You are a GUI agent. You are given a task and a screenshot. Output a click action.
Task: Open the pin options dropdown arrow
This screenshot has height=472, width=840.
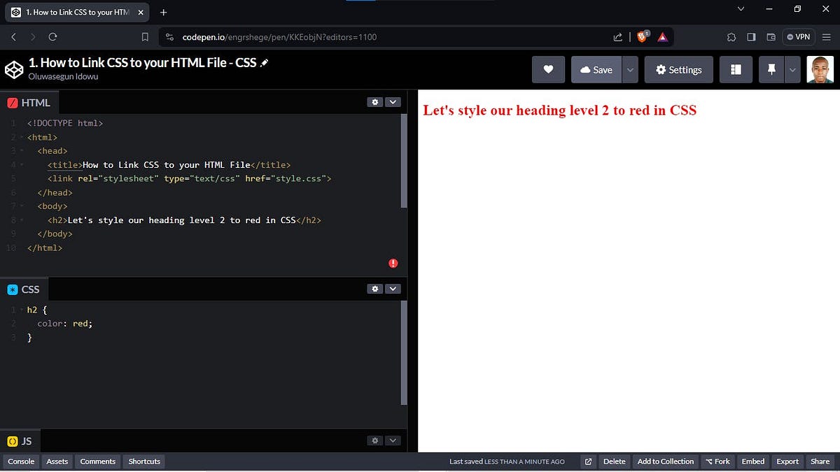[x=791, y=69]
